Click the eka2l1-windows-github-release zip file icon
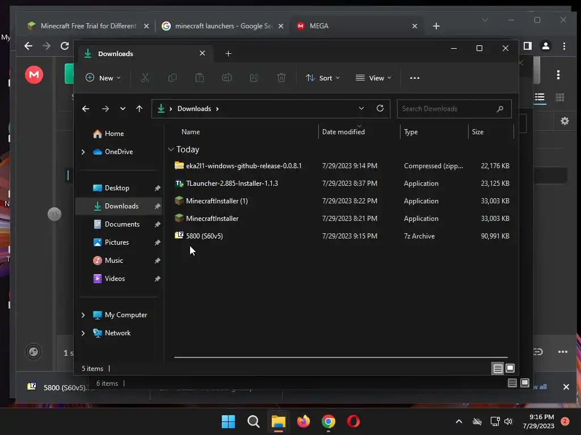 click(x=179, y=165)
